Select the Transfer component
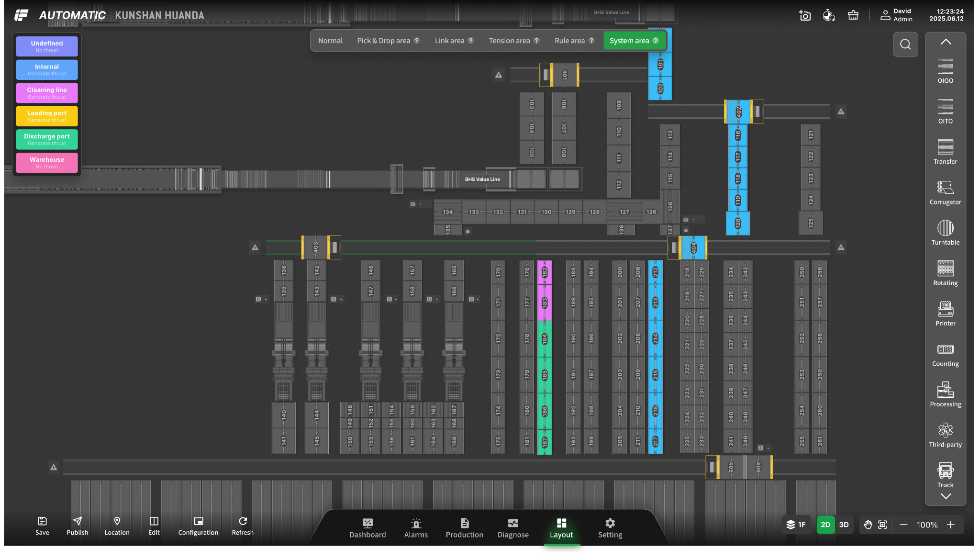The width and height of the screenshot is (980, 560). [946, 152]
